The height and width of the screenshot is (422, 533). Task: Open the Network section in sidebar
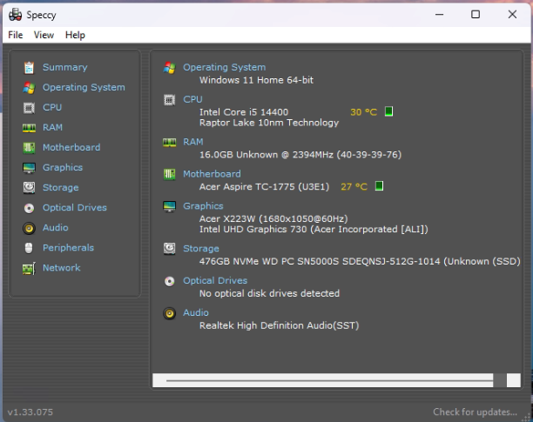pos(62,268)
